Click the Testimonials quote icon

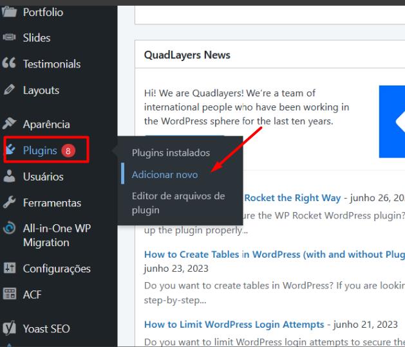9,64
